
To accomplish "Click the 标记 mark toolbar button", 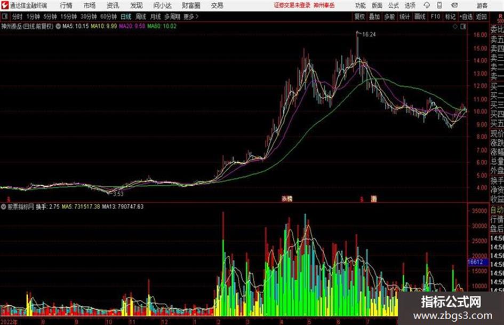I will click(x=451, y=17).
